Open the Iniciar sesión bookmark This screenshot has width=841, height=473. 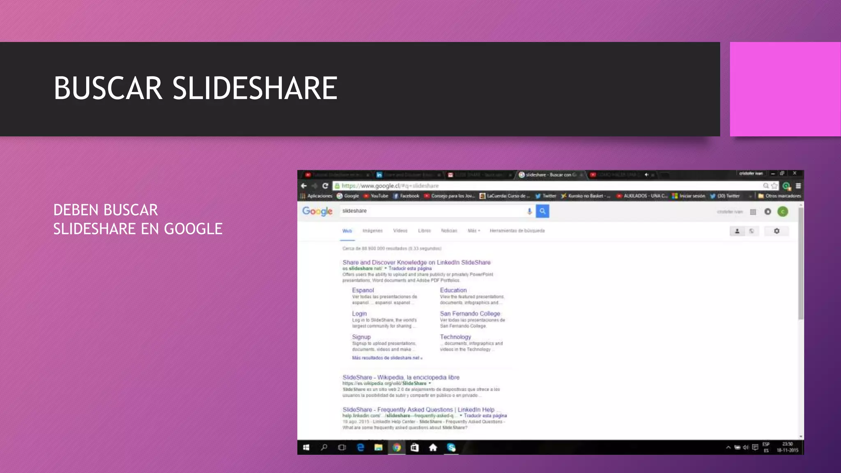[688, 196]
